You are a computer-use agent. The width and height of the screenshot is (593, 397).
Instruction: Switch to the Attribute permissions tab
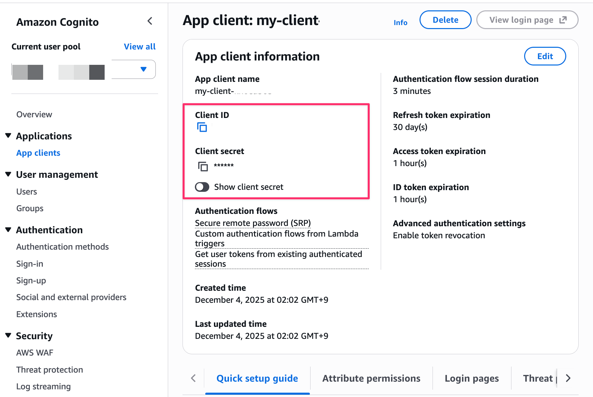tap(371, 378)
